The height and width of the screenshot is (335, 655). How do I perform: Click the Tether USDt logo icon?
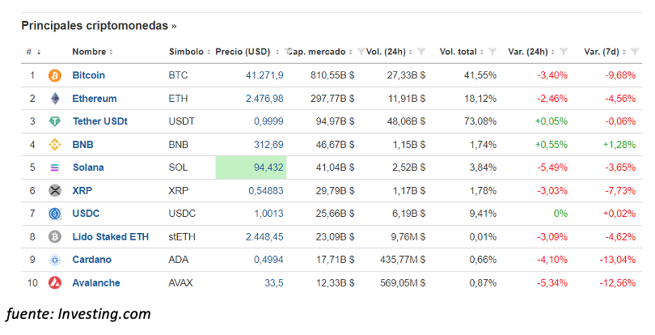coord(55,121)
